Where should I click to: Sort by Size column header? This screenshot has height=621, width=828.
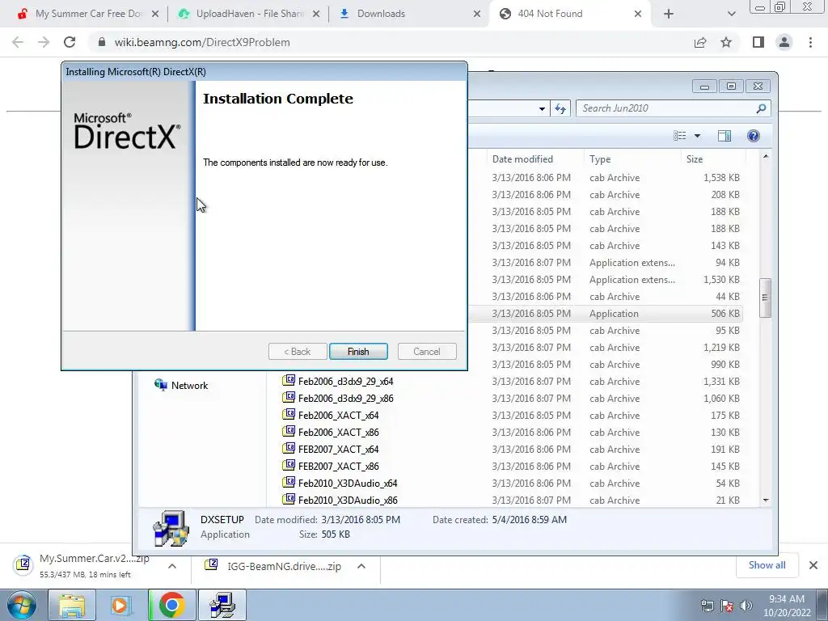click(713, 159)
